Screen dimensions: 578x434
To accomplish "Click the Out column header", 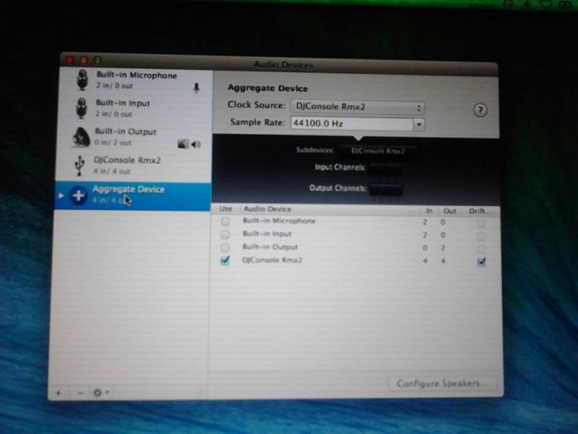I will click(449, 211).
